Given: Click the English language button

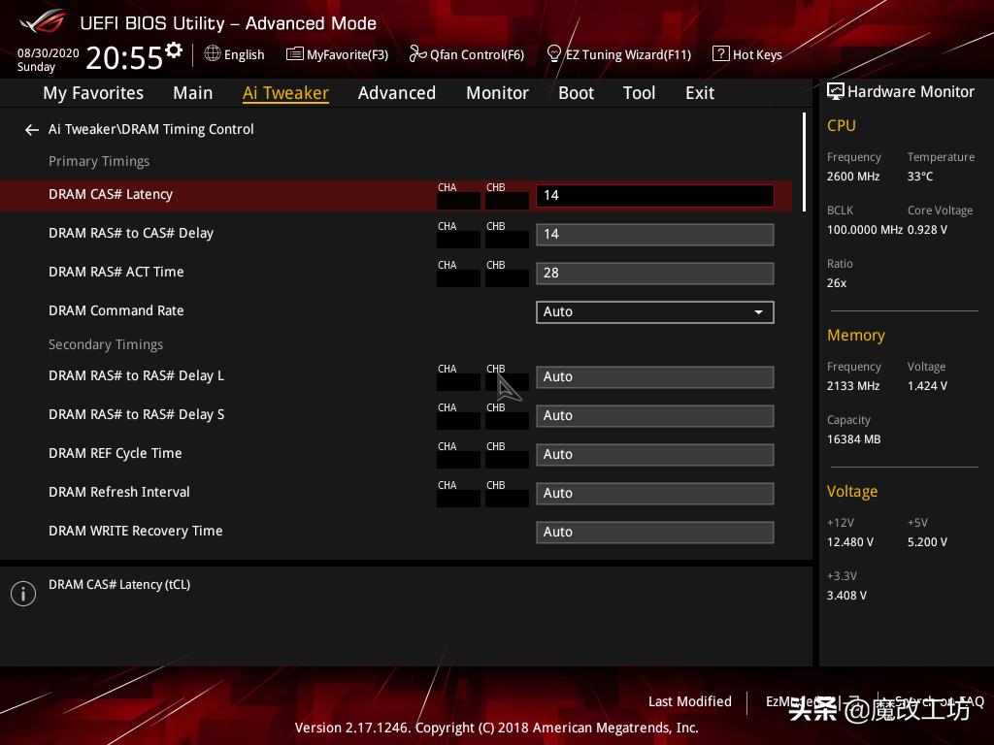Looking at the screenshot, I should click(244, 54).
